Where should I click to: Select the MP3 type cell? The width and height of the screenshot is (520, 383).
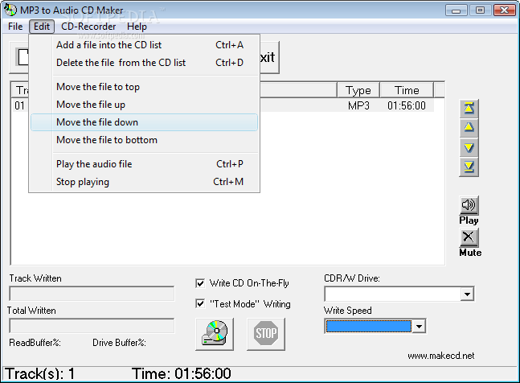click(358, 106)
